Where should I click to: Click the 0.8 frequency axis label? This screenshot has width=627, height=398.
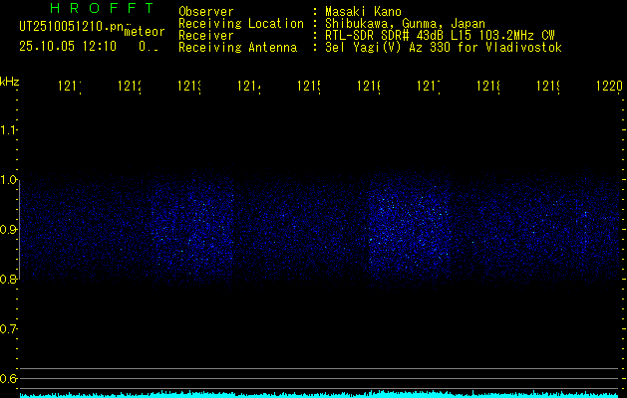pos(8,279)
